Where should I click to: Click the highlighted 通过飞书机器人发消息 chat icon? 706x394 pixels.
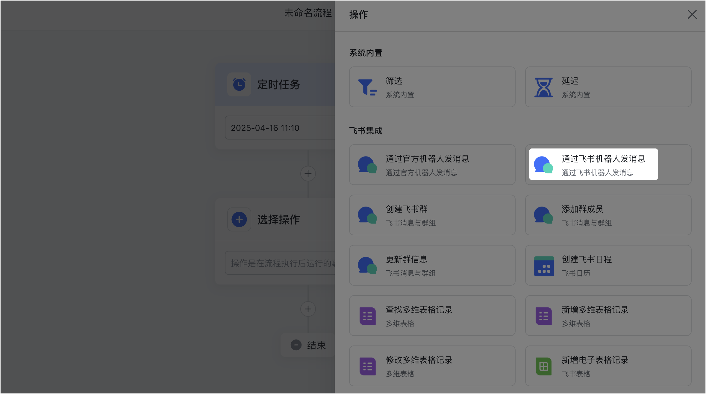pos(543,165)
